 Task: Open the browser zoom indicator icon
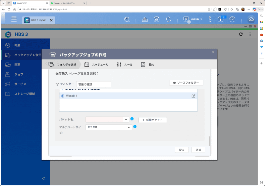pos(209,9)
